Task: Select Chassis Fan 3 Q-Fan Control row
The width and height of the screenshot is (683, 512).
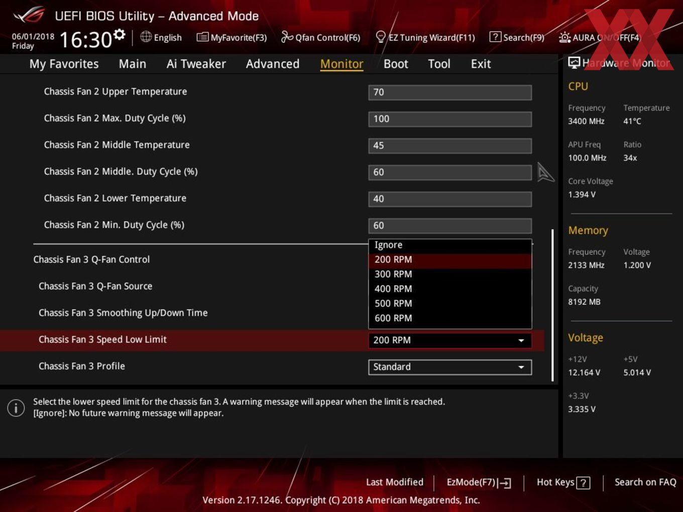Action: [91, 260]
